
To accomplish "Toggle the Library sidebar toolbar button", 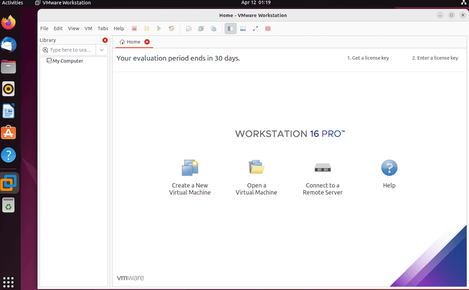I will [x=231, y=29].
